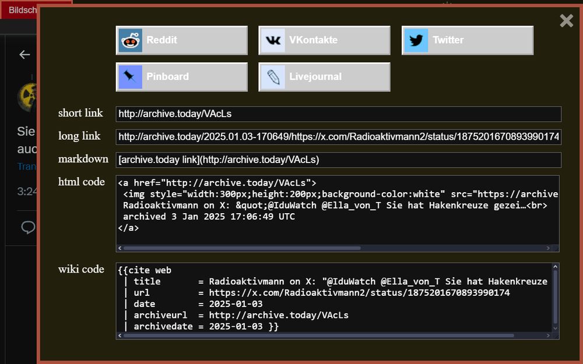This screenshot has height=364, width=583.
Task: Open the Bildsch tab in the background
Action: 22,10
